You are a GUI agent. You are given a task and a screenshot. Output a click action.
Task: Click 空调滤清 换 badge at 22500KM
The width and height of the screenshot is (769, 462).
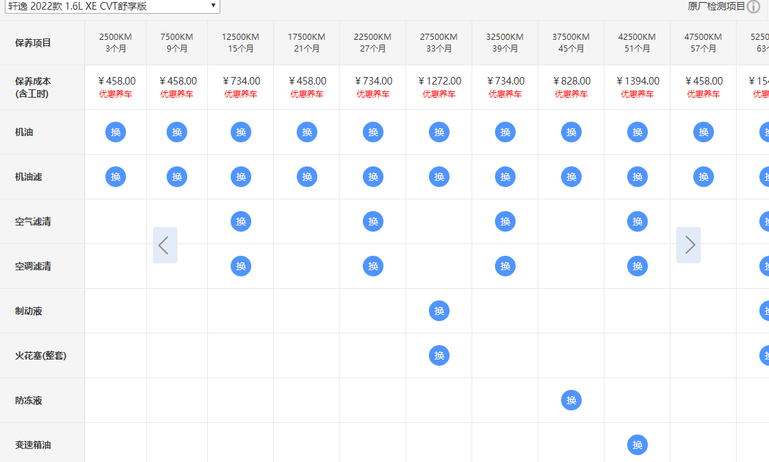373,266
